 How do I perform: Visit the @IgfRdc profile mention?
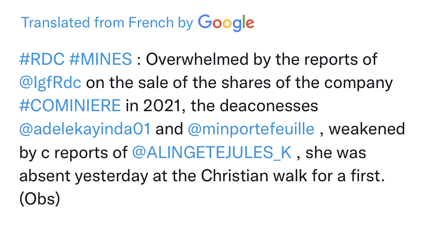click(x=50, y=83)
